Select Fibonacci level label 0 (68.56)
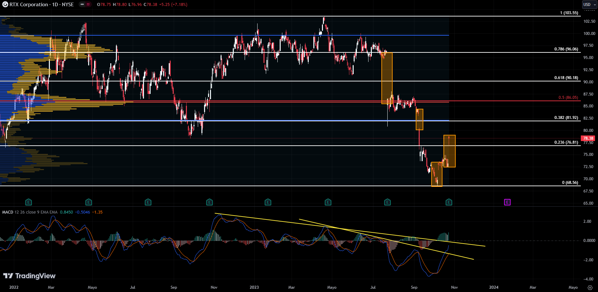The image size is (598, 292). [570, 183]
